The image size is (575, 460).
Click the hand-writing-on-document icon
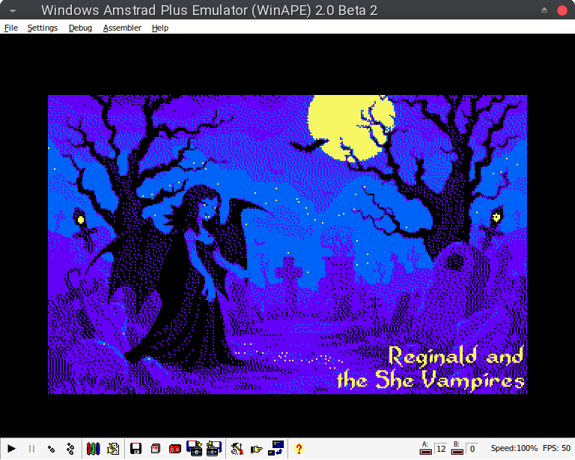click(113, 449)
